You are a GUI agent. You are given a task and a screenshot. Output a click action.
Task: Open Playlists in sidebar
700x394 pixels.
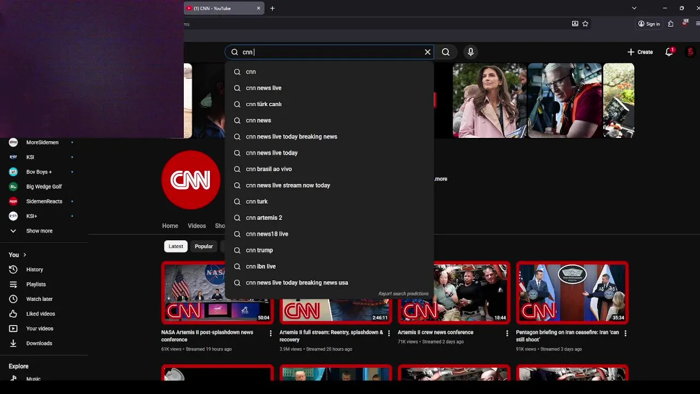click(x=36, y=285)
